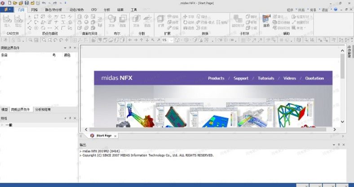
Task: Click 导入 import icon in CAD文件 group
Action: [x=7, y=21]
